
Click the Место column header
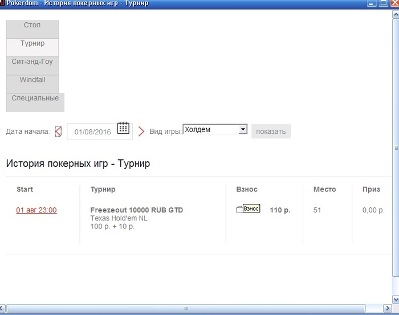point(325,189)
